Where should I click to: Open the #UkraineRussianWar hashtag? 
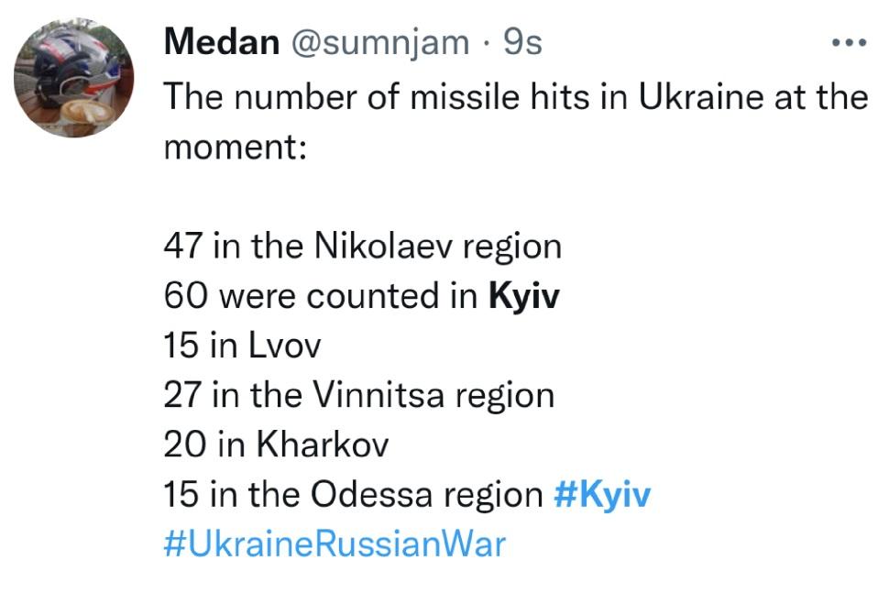click(335, 544)
